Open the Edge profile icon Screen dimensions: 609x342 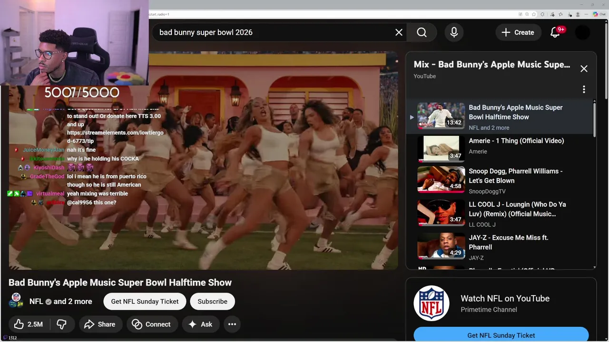[578, 14]
